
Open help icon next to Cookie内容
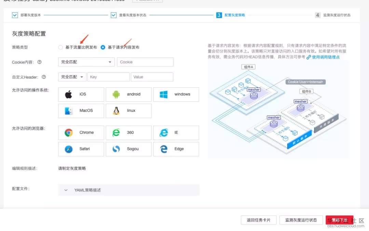(40, 62)
